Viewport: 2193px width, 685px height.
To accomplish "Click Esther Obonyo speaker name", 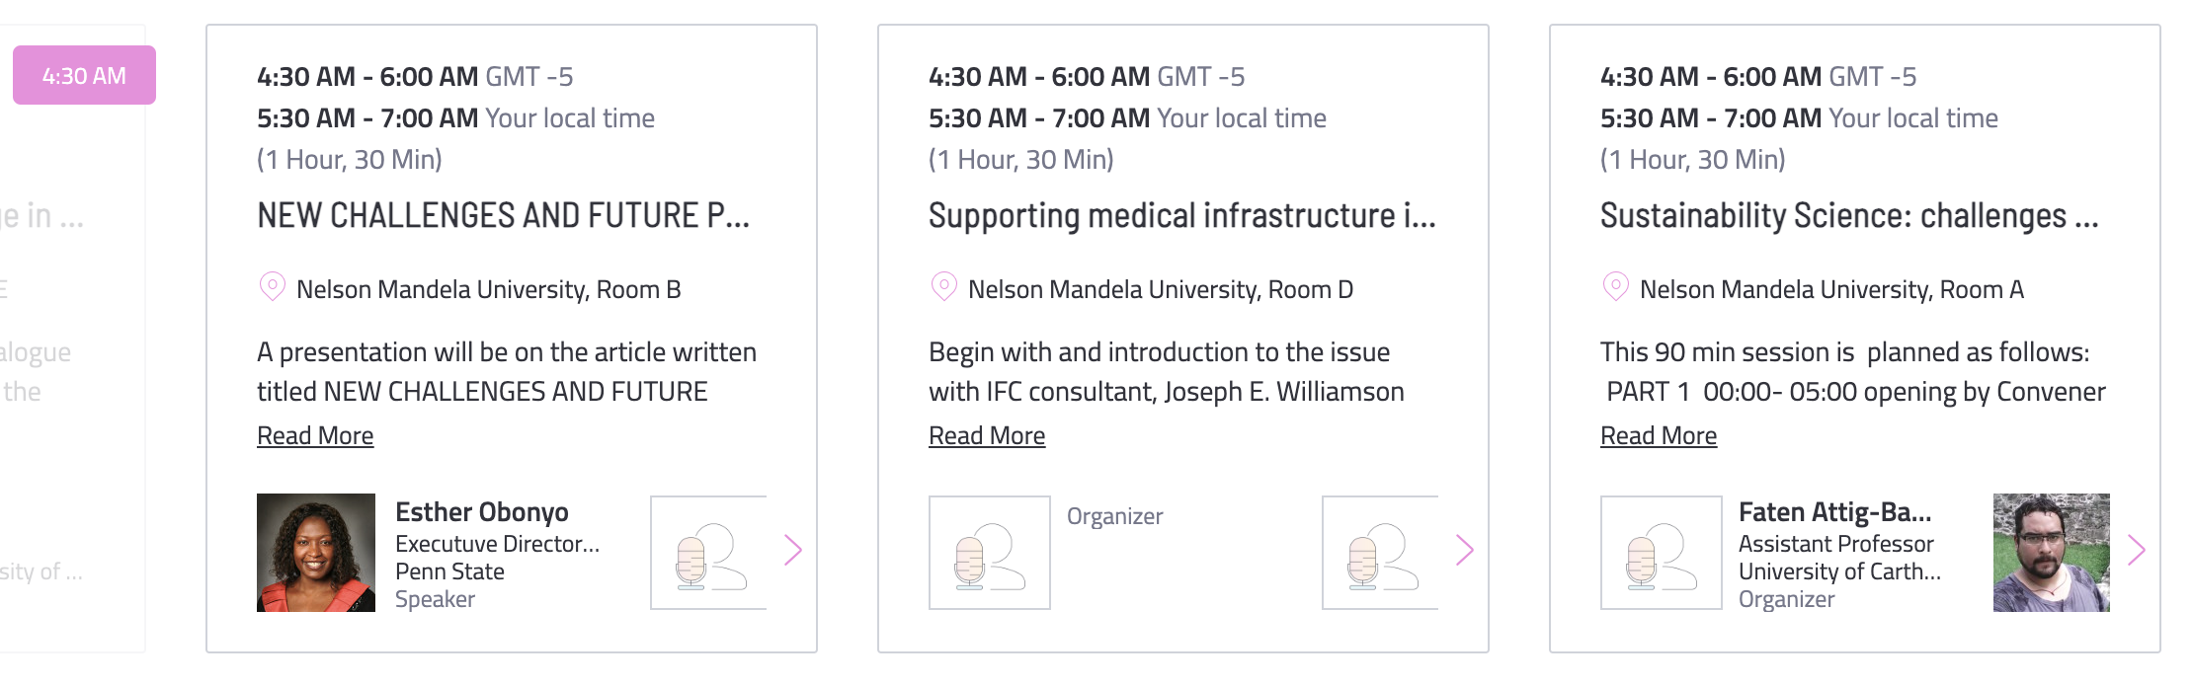I will (x=482, y=511).
